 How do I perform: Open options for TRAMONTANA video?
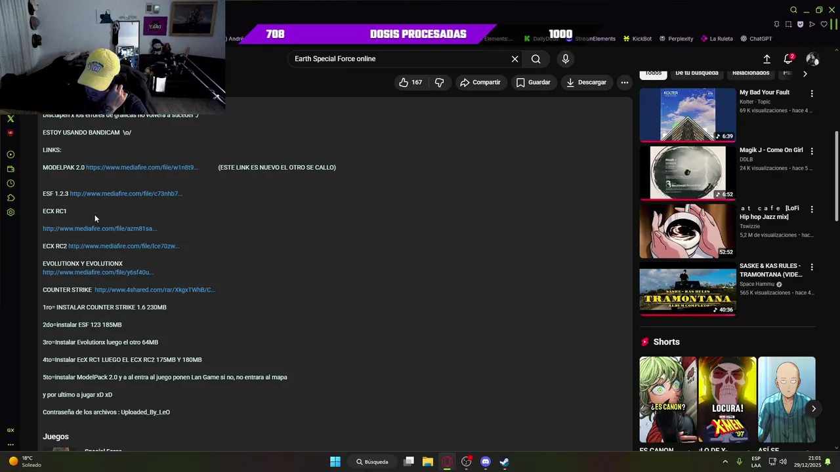coord(812,267)
